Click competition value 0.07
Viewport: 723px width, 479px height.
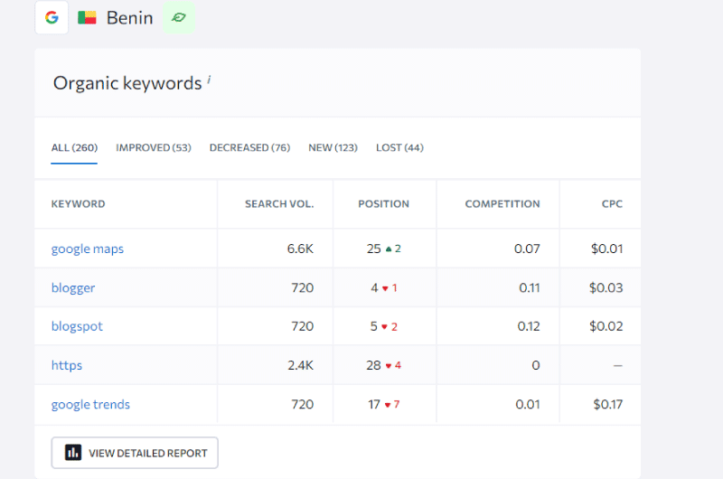(527, 249)
